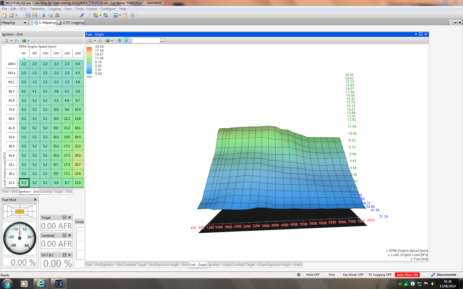Viewport: 463px width, 289px height.
Task: Select ignition cell 28.7 at load 35.1
Action: point(78,165)
